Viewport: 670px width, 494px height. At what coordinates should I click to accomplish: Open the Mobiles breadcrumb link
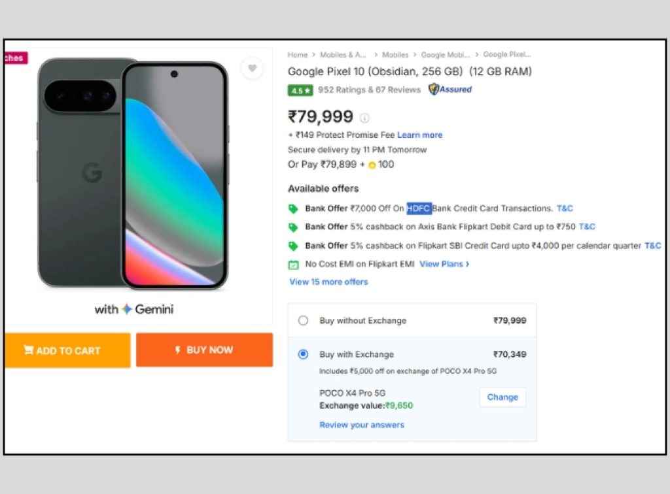click(395, 55)
